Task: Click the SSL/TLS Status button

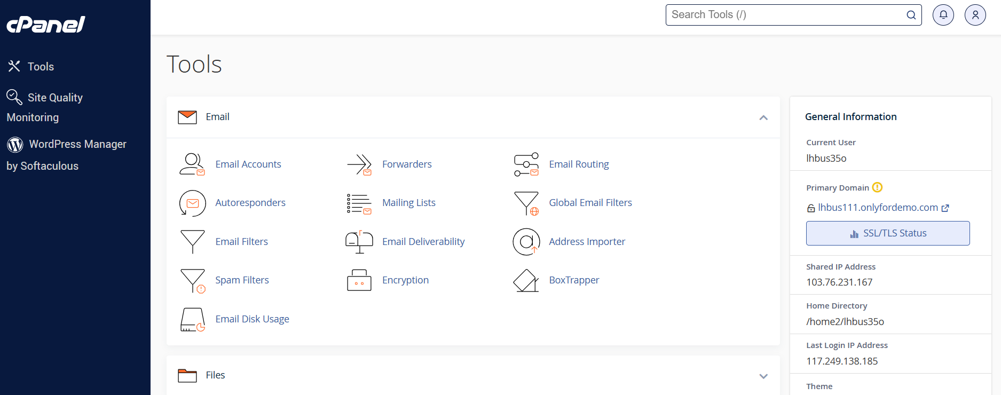Action: (x=888, y=233)
